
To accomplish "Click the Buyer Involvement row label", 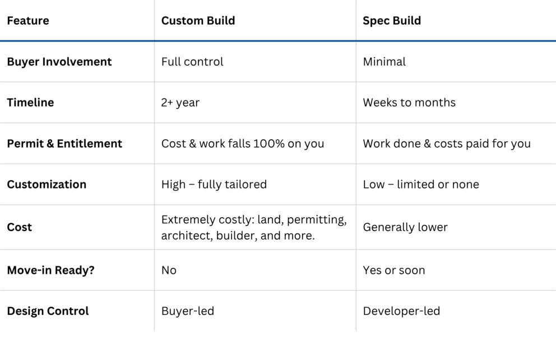I will tap(59, 62).
